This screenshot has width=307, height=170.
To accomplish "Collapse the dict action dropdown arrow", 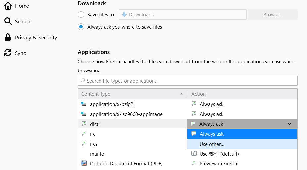I will click(x=289, y=124).
